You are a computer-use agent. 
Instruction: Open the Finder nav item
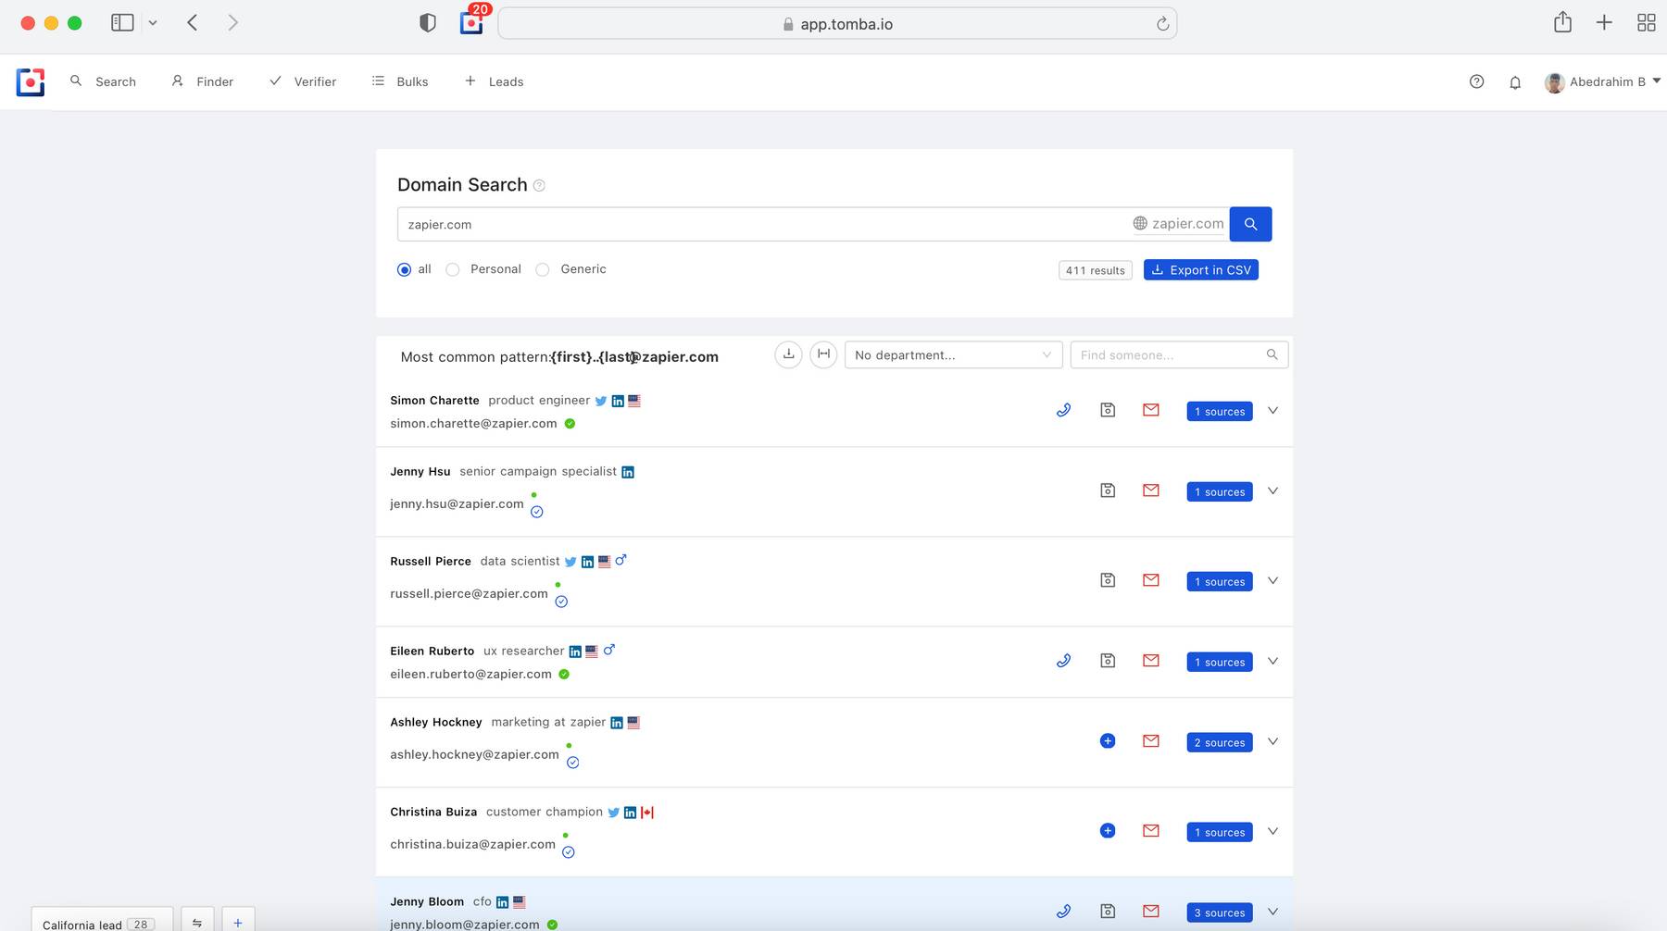coord(202,81)
